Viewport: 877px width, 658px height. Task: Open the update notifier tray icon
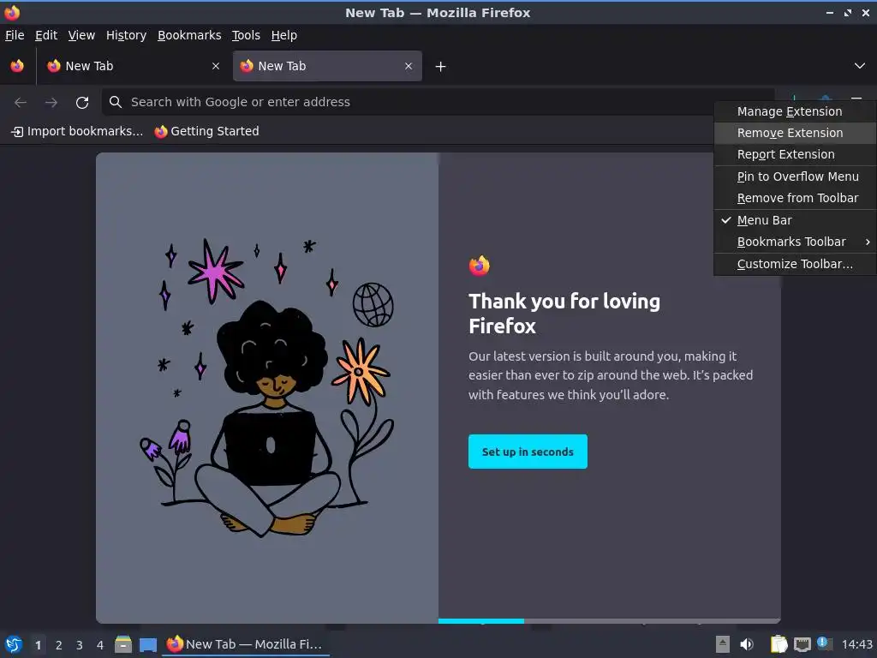pyautogui.click(x=824, y=643)
